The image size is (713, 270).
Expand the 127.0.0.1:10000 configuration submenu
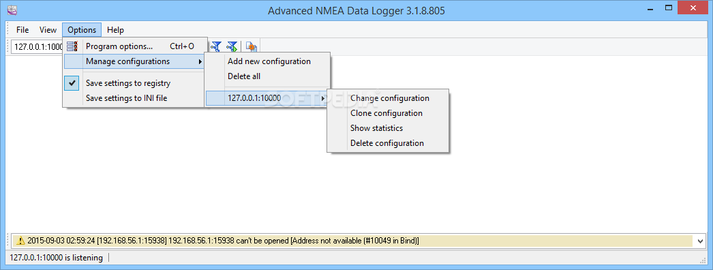point(267,98)
